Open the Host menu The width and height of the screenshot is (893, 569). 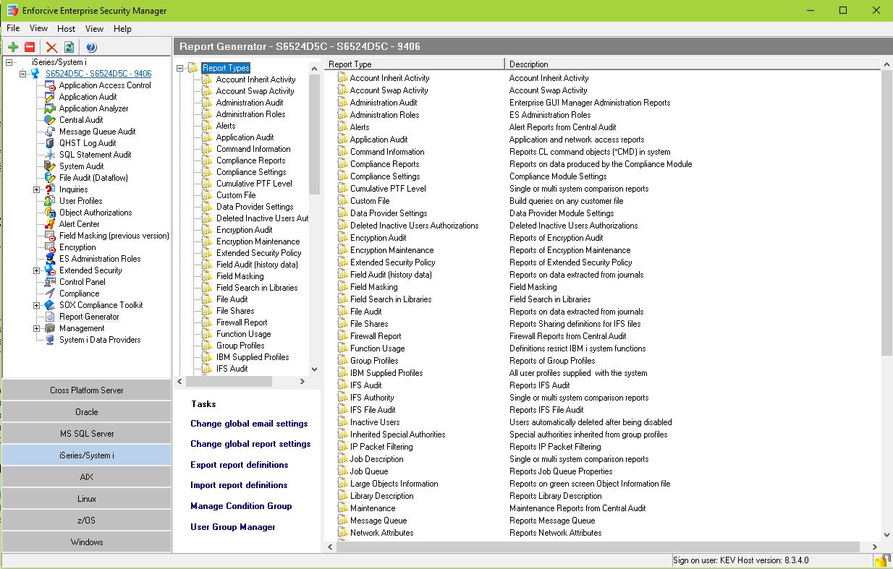(67, 29)
